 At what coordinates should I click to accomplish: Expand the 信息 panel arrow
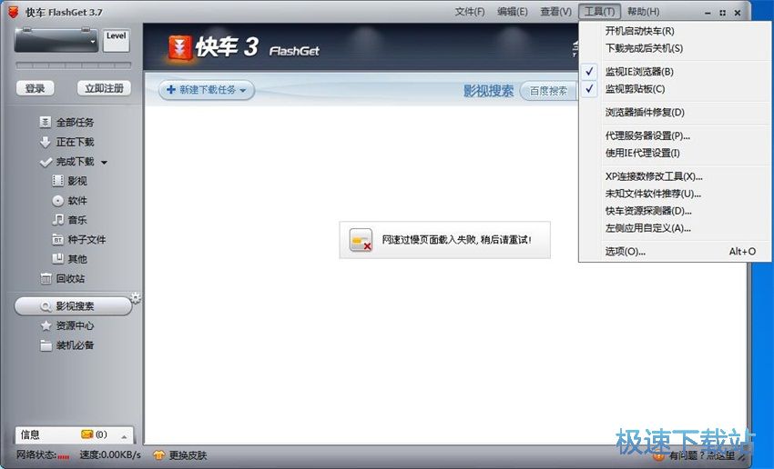[124, 436]
